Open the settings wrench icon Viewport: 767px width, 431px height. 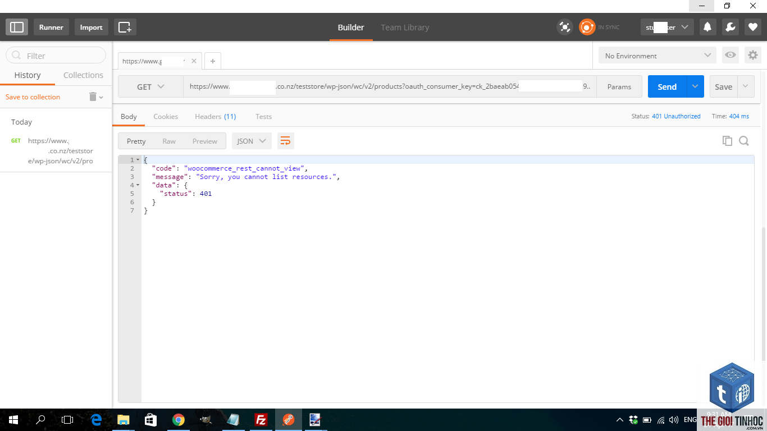730,27
